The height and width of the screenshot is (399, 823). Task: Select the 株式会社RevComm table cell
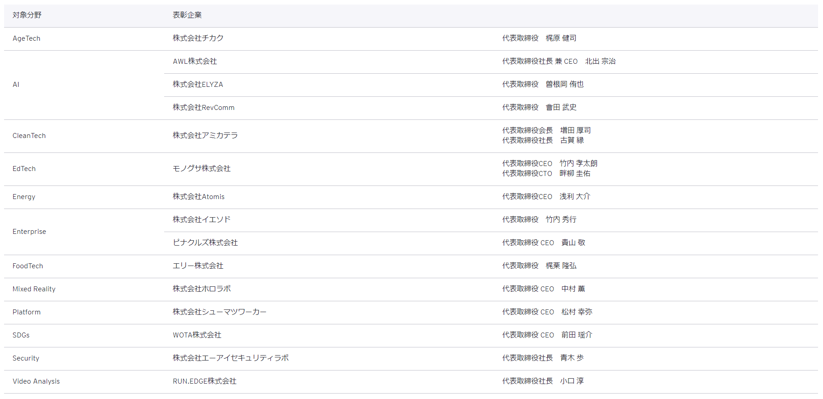tap(203, 108)
